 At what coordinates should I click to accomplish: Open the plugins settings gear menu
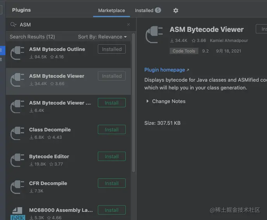[x=175, y=10]
